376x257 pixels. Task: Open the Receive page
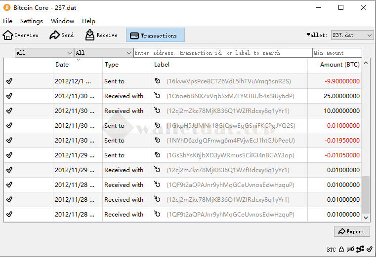tap(101, 35)
